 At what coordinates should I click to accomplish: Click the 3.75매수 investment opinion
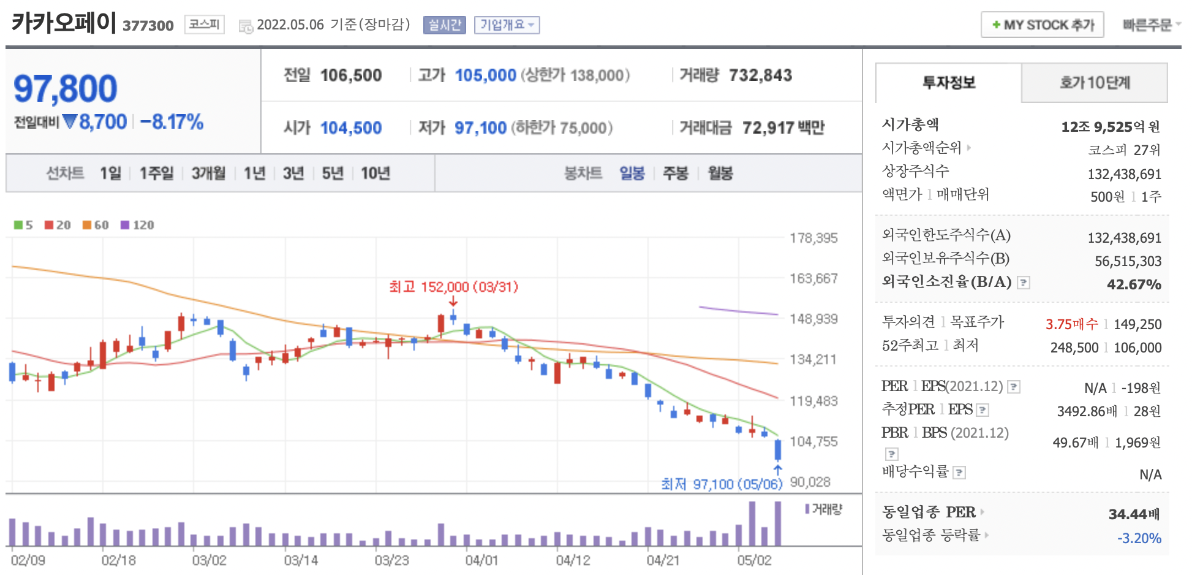(1072, 324)
